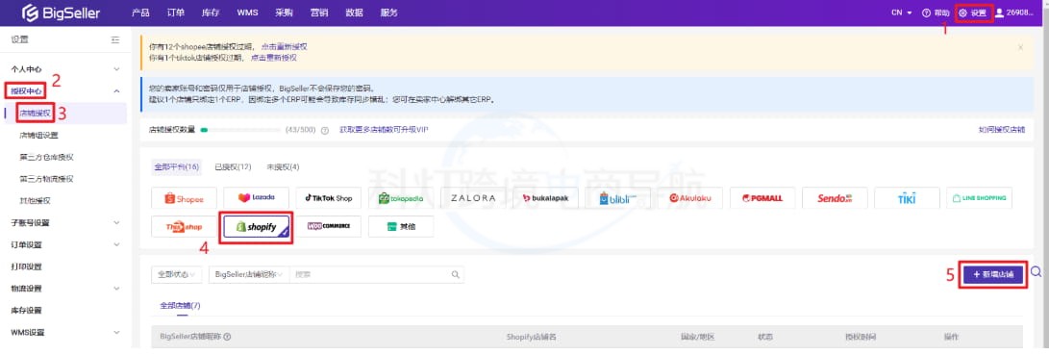Open the help question-mark icon
The width and height of the screenshot is (1049, 355).
click(x=927, y=13)
